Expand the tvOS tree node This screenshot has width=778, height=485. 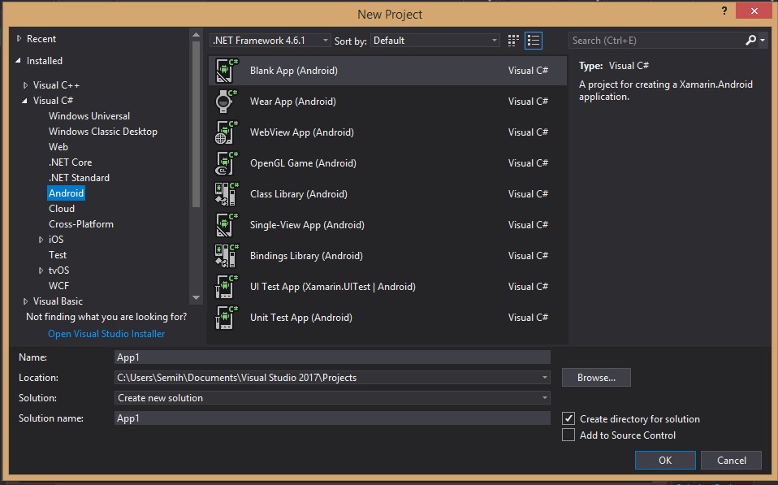tap(41, 271)
